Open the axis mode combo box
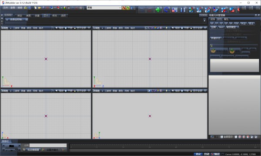The width and height of the screenshot is (261, 156). pos(104,8)
